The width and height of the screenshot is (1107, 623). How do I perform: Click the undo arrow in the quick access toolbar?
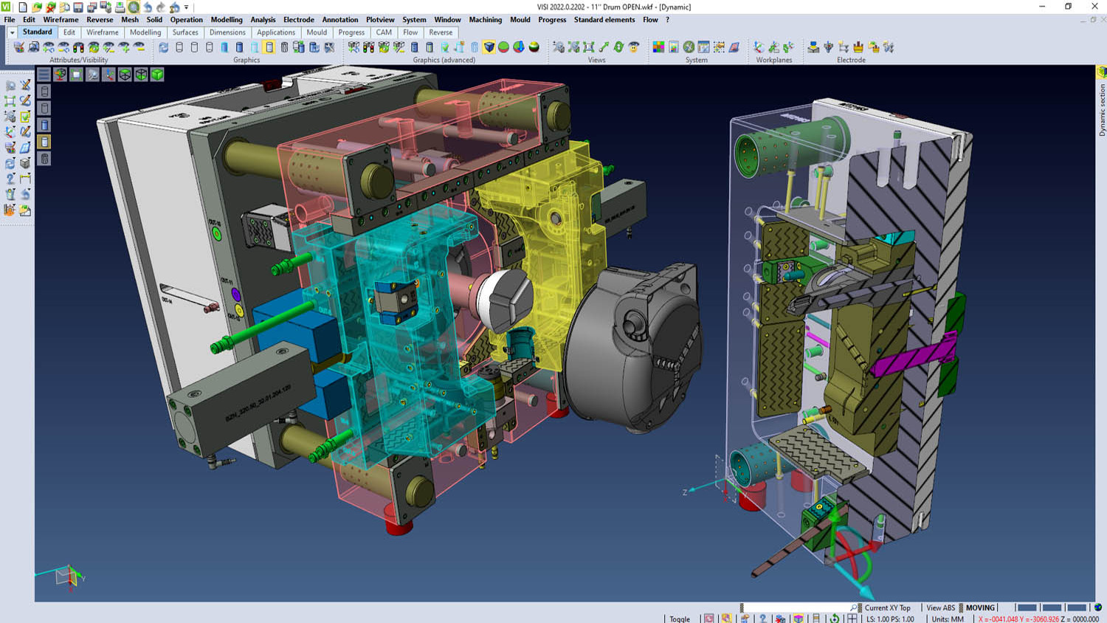click(148, 7)
